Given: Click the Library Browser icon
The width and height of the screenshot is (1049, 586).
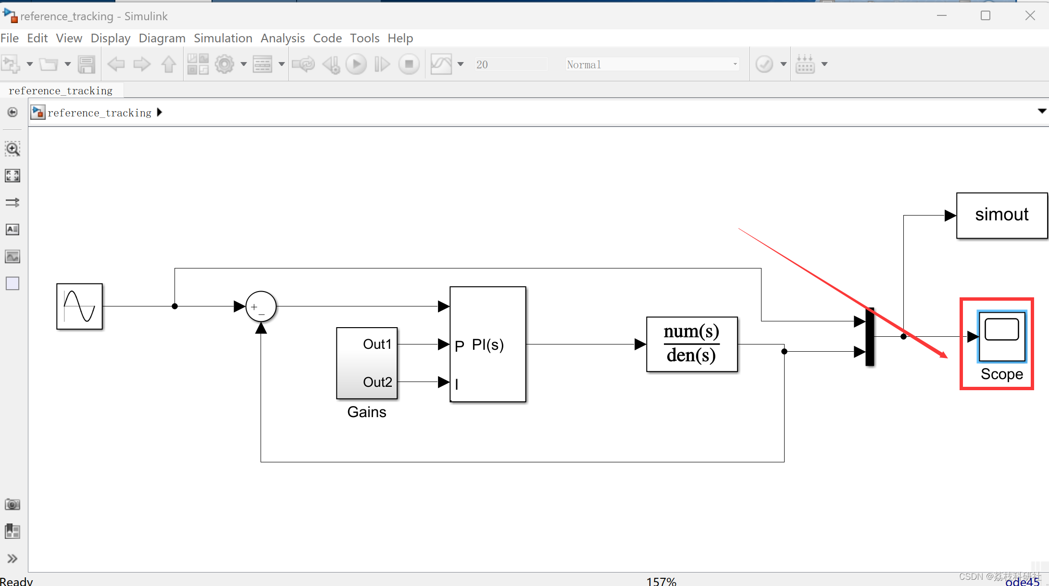Looking at the screenshot, I should click(198, 64).
